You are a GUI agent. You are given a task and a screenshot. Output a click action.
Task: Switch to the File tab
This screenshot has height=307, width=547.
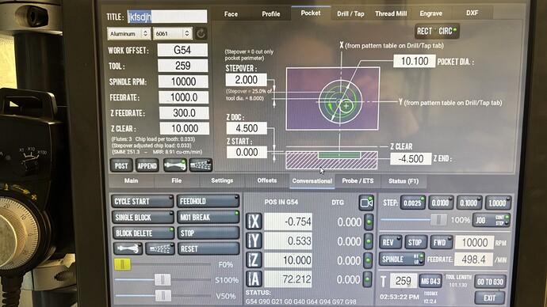tap(177, 180)
